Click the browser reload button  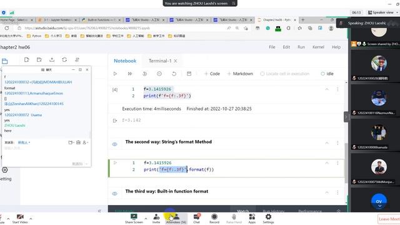7,28
